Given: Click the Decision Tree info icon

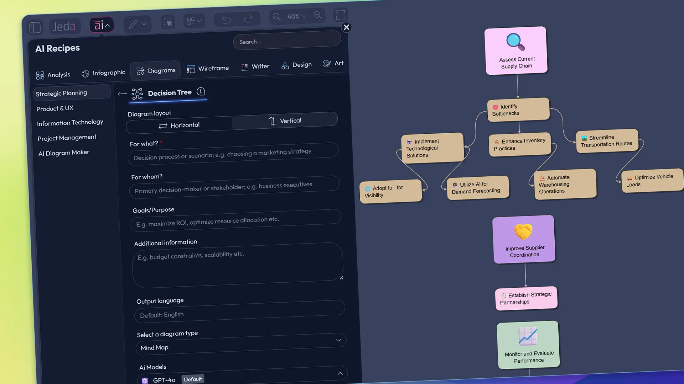Looking at the screenshot, I should click(x=201, y=92).
